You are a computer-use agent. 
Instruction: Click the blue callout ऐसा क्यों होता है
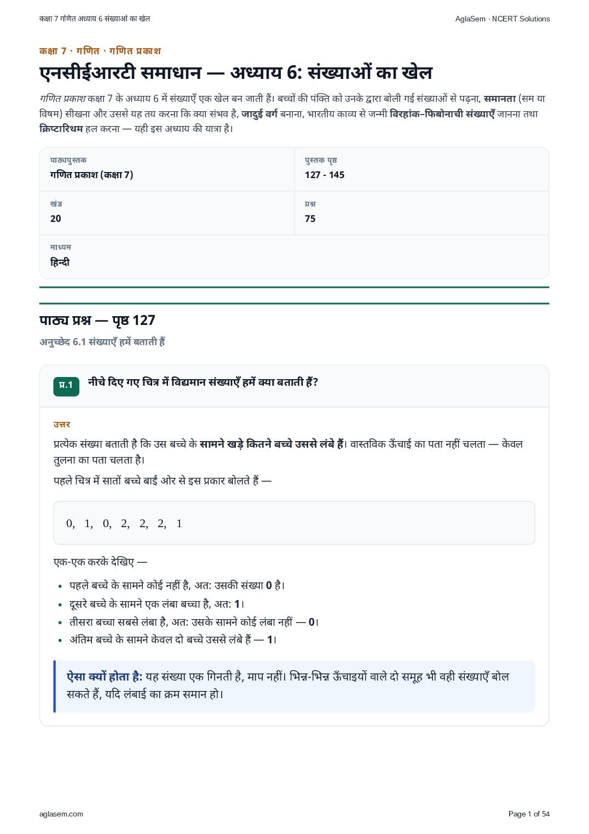294,686
